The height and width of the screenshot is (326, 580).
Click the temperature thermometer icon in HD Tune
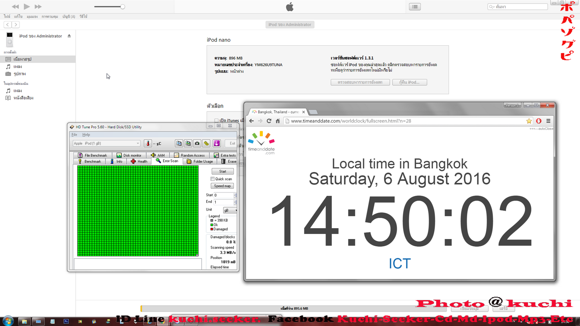pyautogui.click(x=148, y=143)
